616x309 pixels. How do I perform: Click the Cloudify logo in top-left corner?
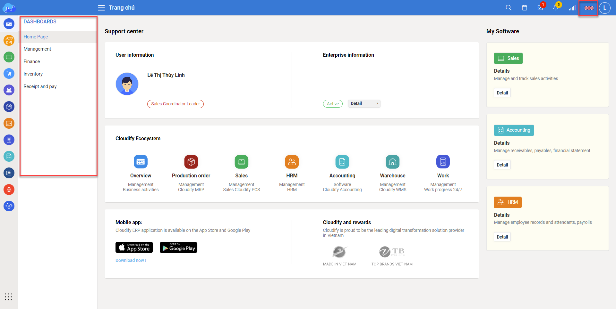click(x=9, y=8)
